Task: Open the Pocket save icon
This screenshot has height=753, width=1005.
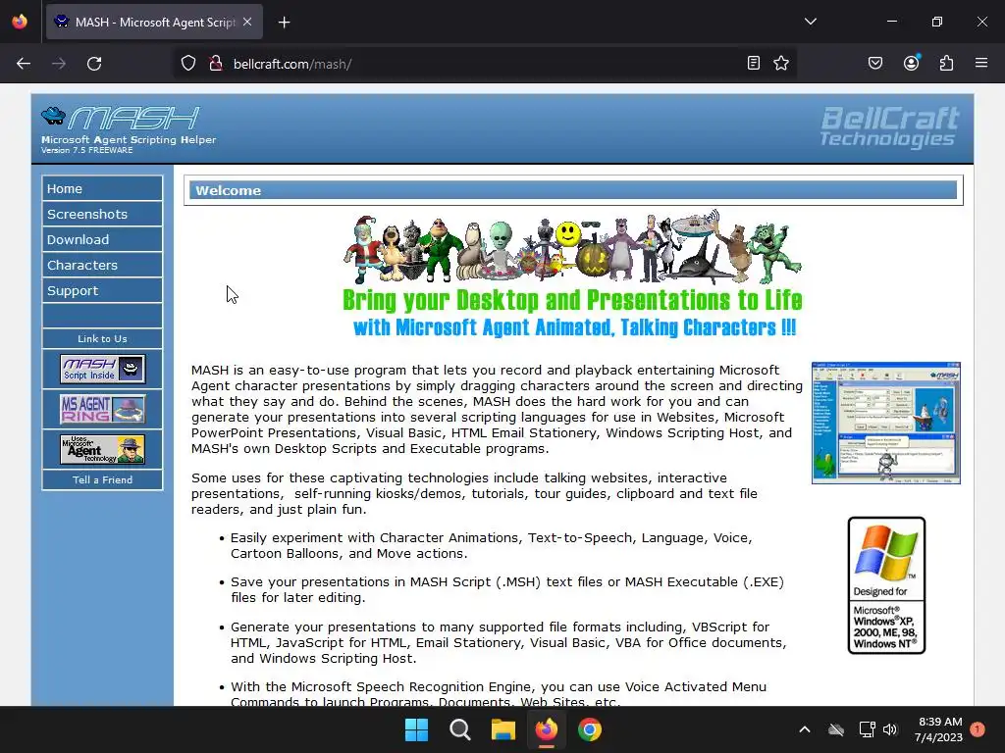Action: point(874,63)
